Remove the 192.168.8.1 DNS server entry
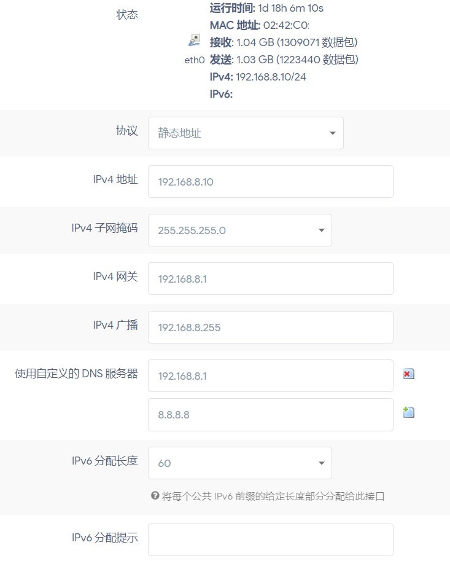The width and height of the screenshot is (450, 561). pyautogui.click(x=409, y=374)
